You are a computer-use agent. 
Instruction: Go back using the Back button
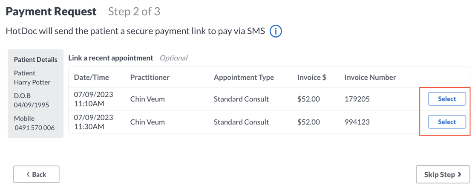[x=36, y=174]
